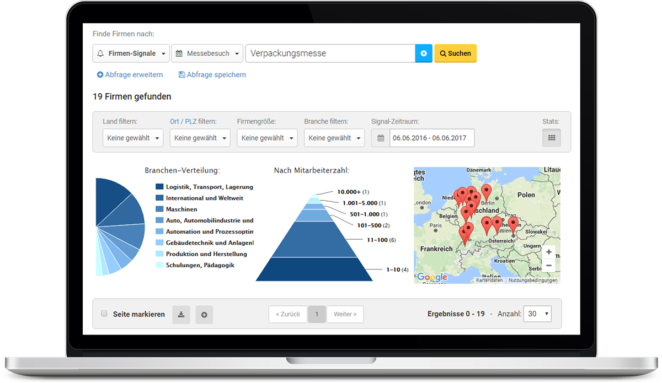The width and height of the screenshot is (662, 383).
Task: Zoom out on the map with the minus button
Action: point(548,266)
